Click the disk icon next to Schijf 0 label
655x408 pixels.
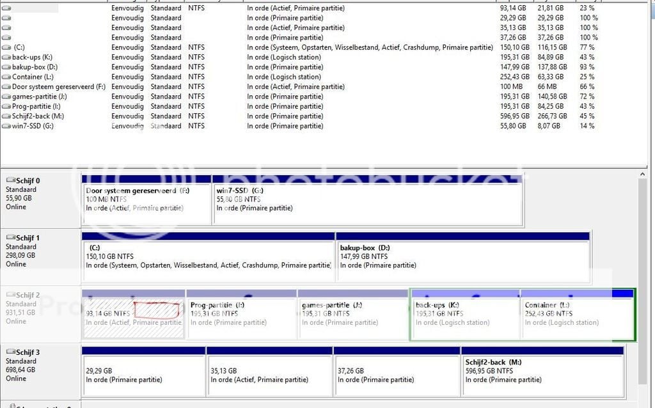pos(10,181)
